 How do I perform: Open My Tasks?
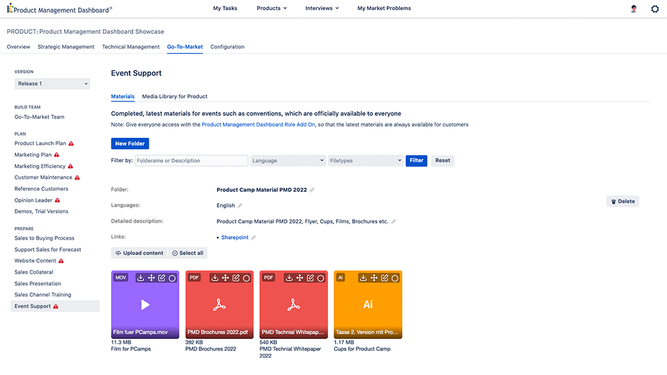225,8
